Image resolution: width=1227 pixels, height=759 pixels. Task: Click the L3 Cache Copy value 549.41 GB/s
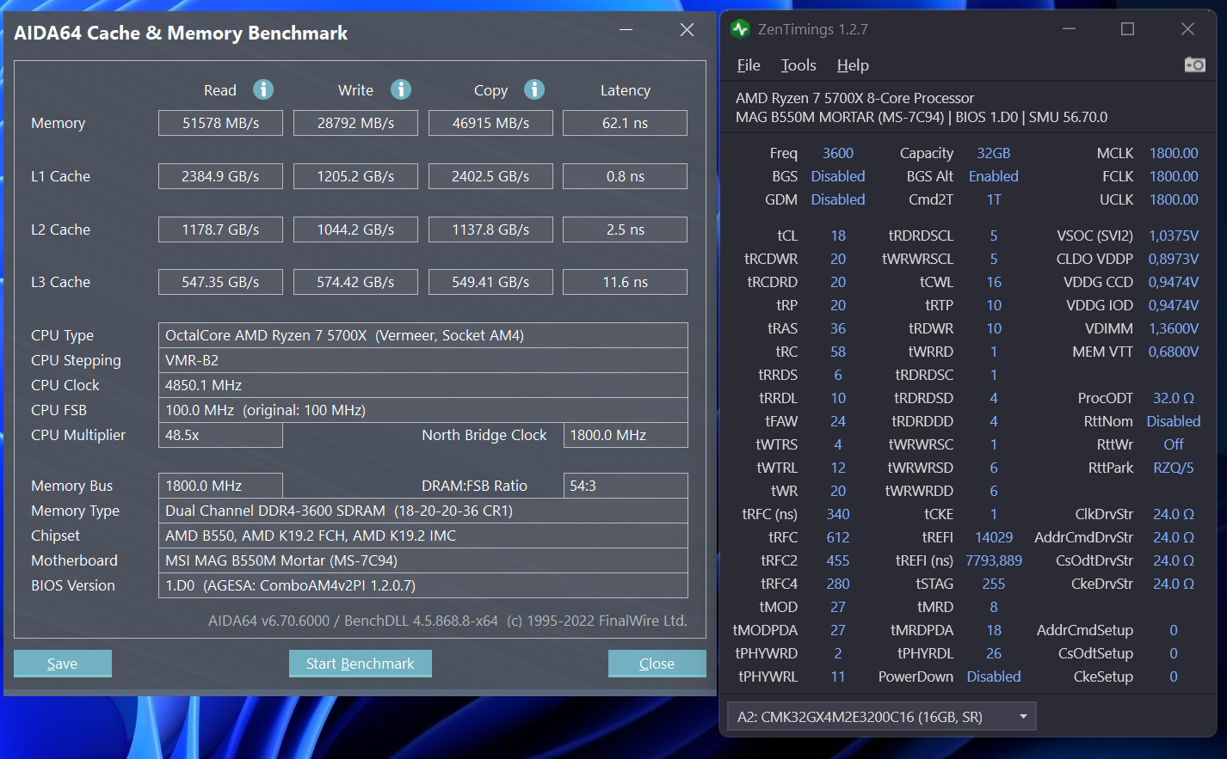(x=490, y=282)
